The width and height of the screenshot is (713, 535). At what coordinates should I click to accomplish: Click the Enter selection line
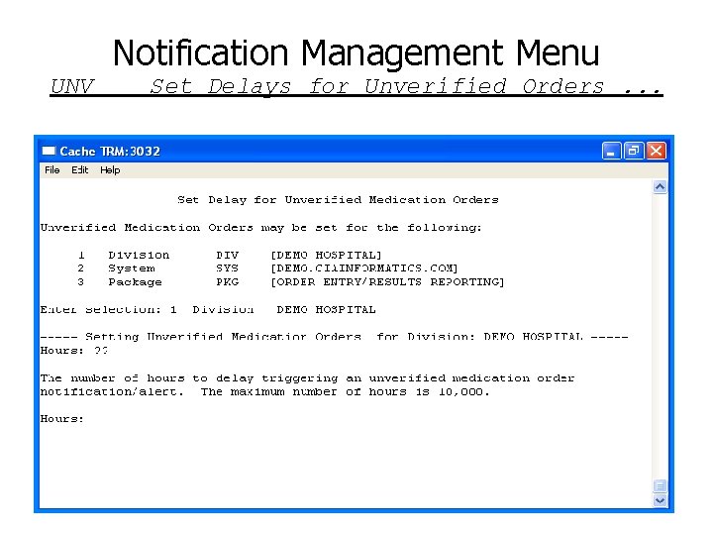208,310
